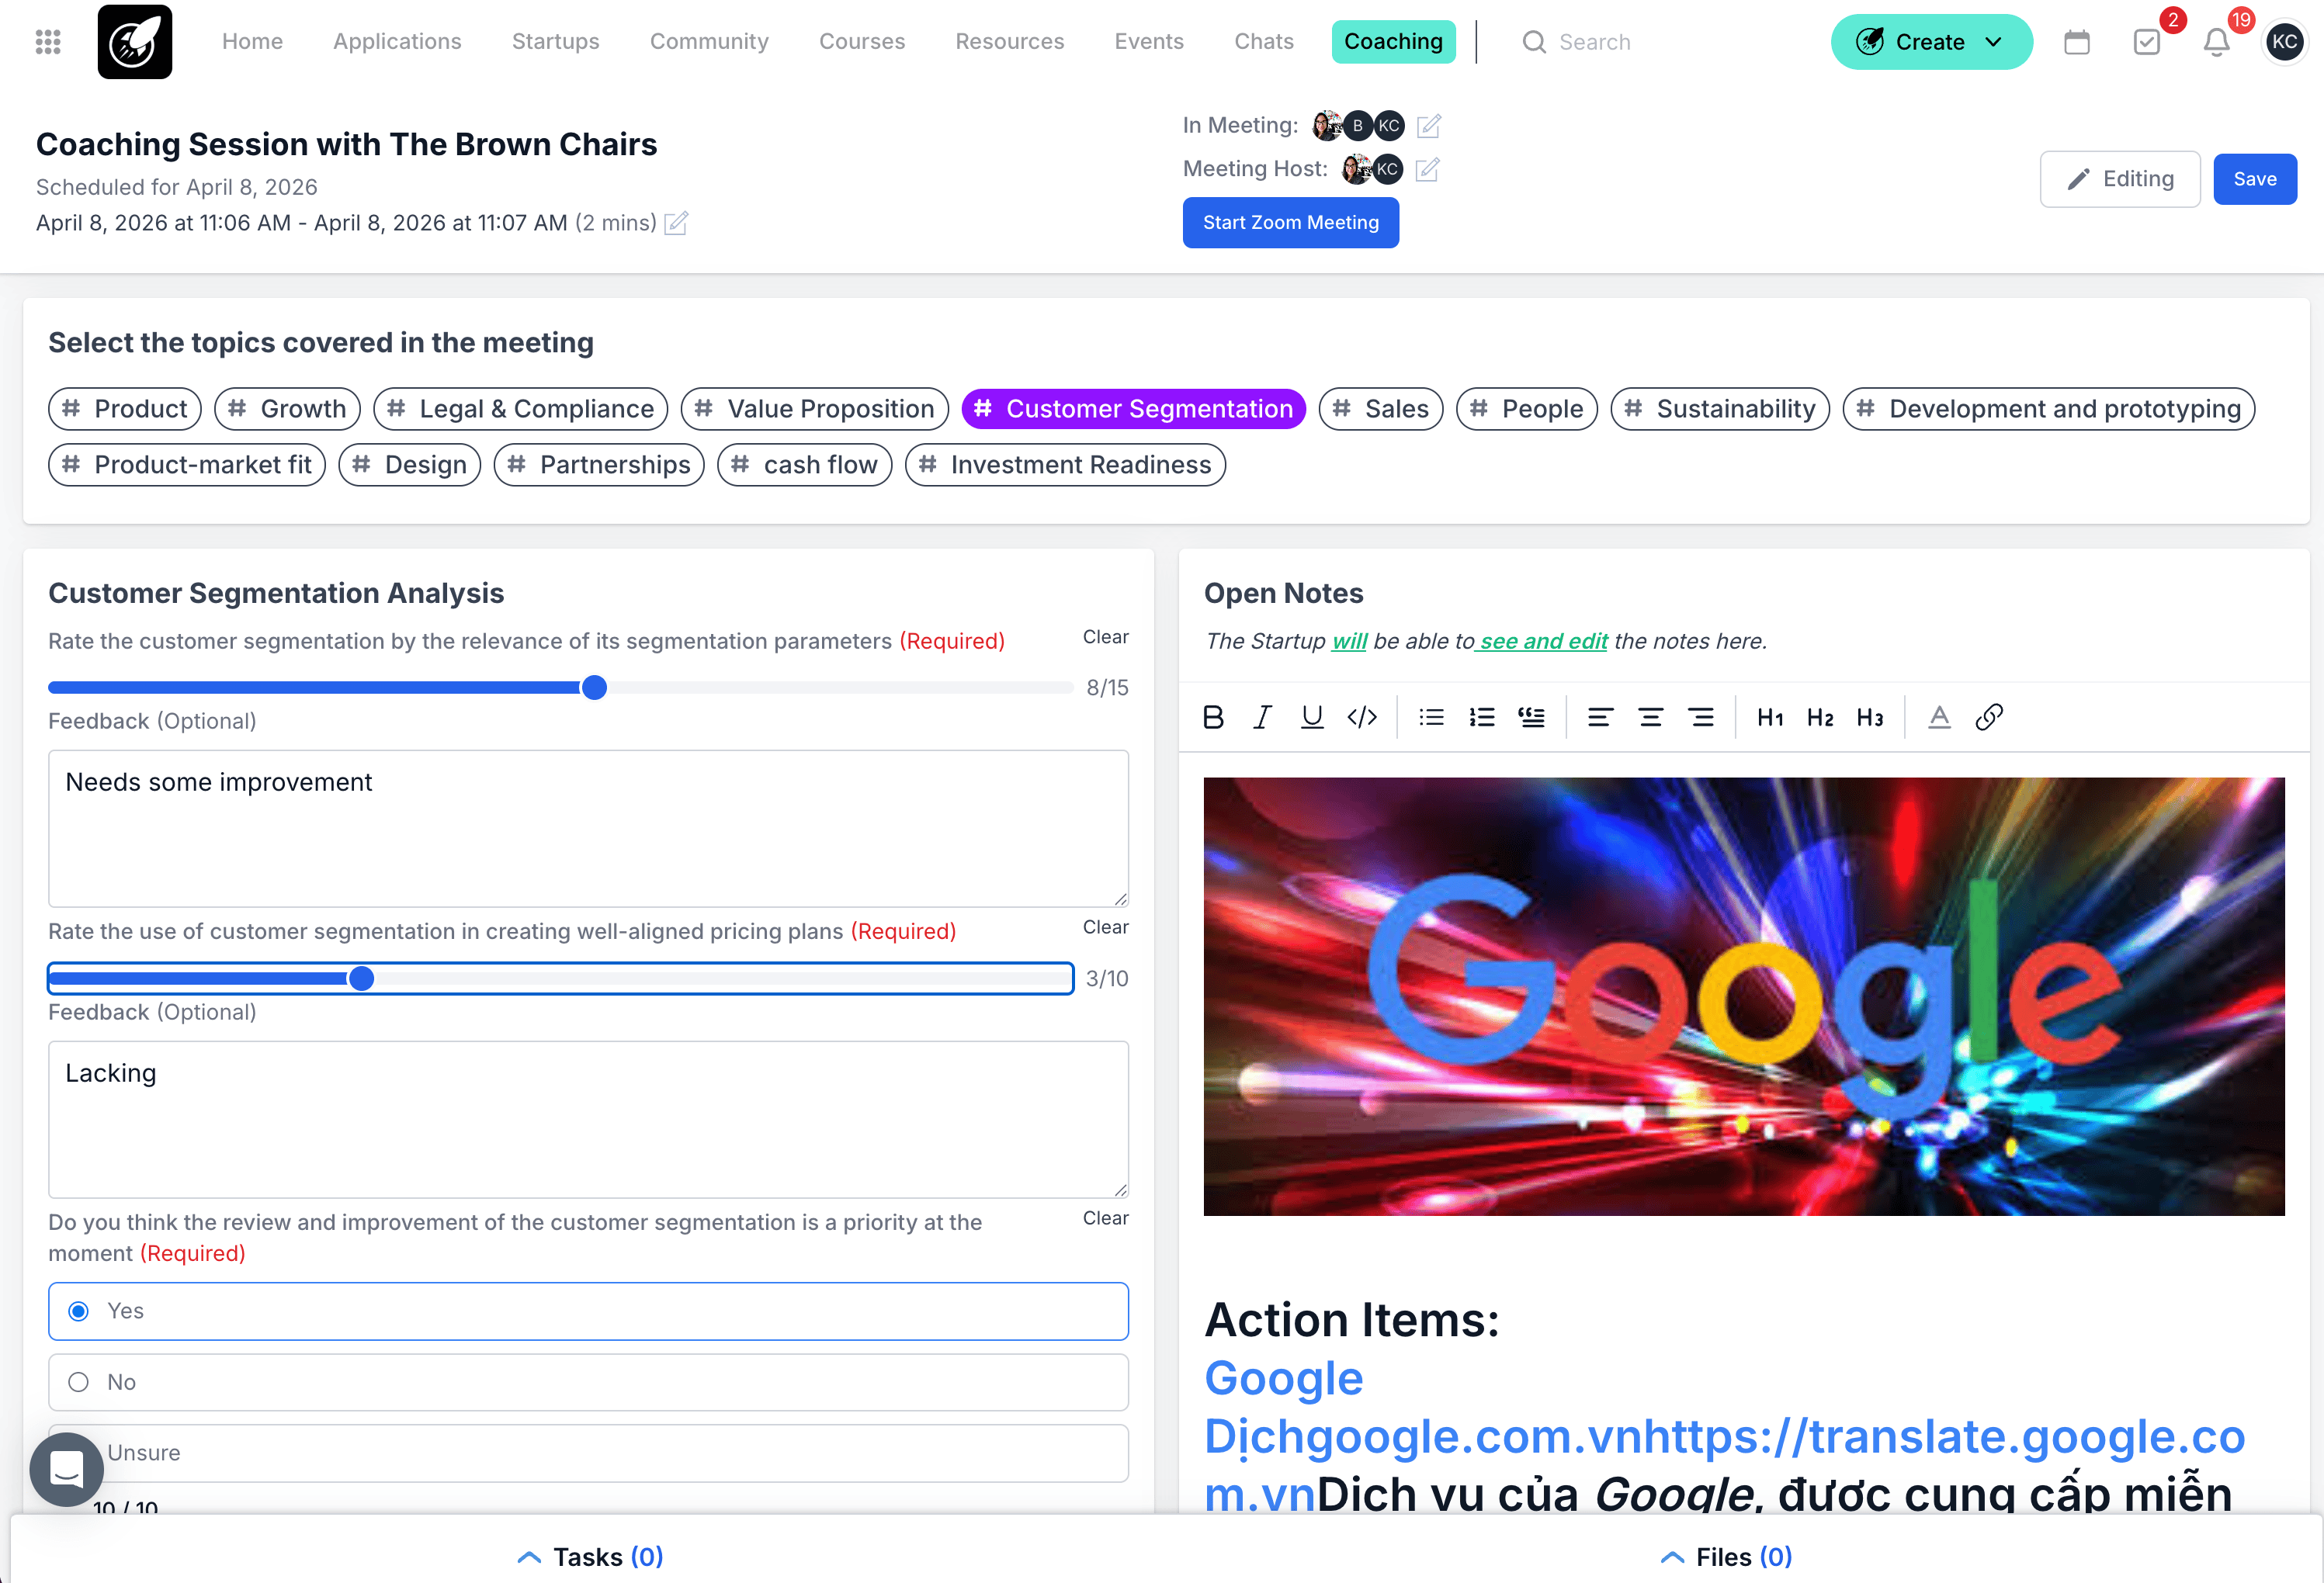Select the Yes radio option
2324x1583 pixels.
point(79,1311)
